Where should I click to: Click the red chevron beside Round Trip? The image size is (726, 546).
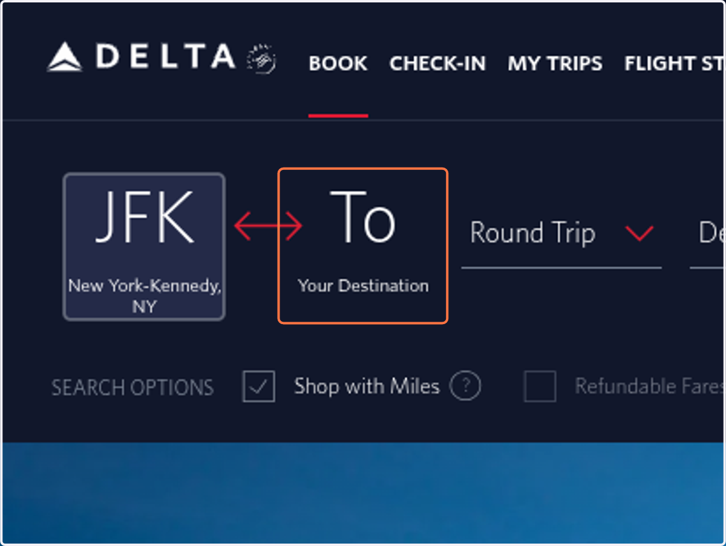[x=639, y=233]
